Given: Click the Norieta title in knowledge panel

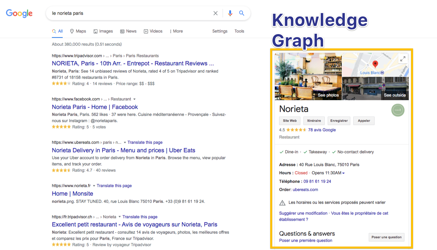Looking at the screenshot, I should point(294,109).
